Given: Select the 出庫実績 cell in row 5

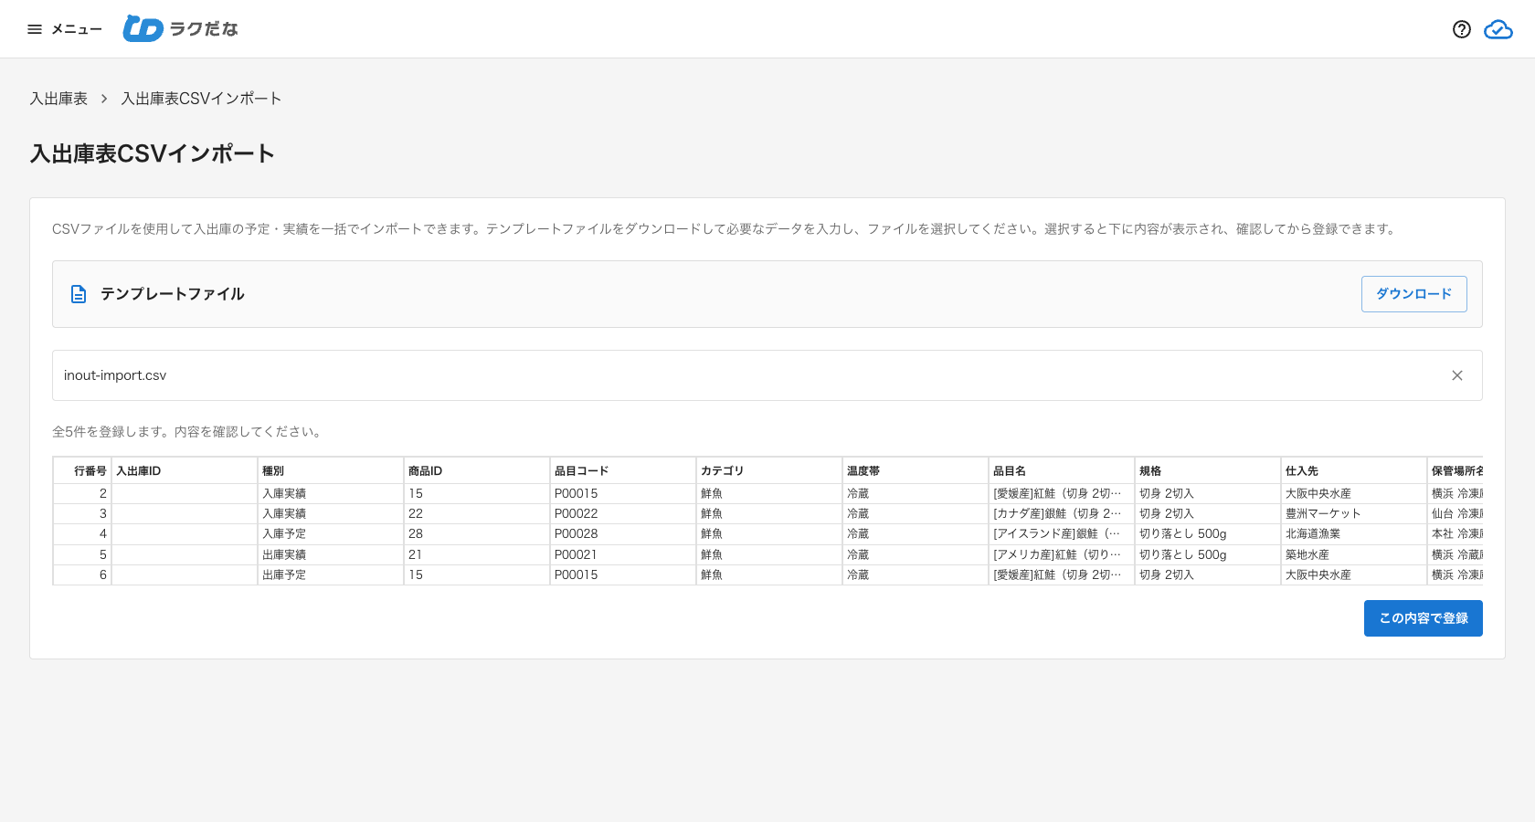Looking at the screenshot, I should [331, 554].
